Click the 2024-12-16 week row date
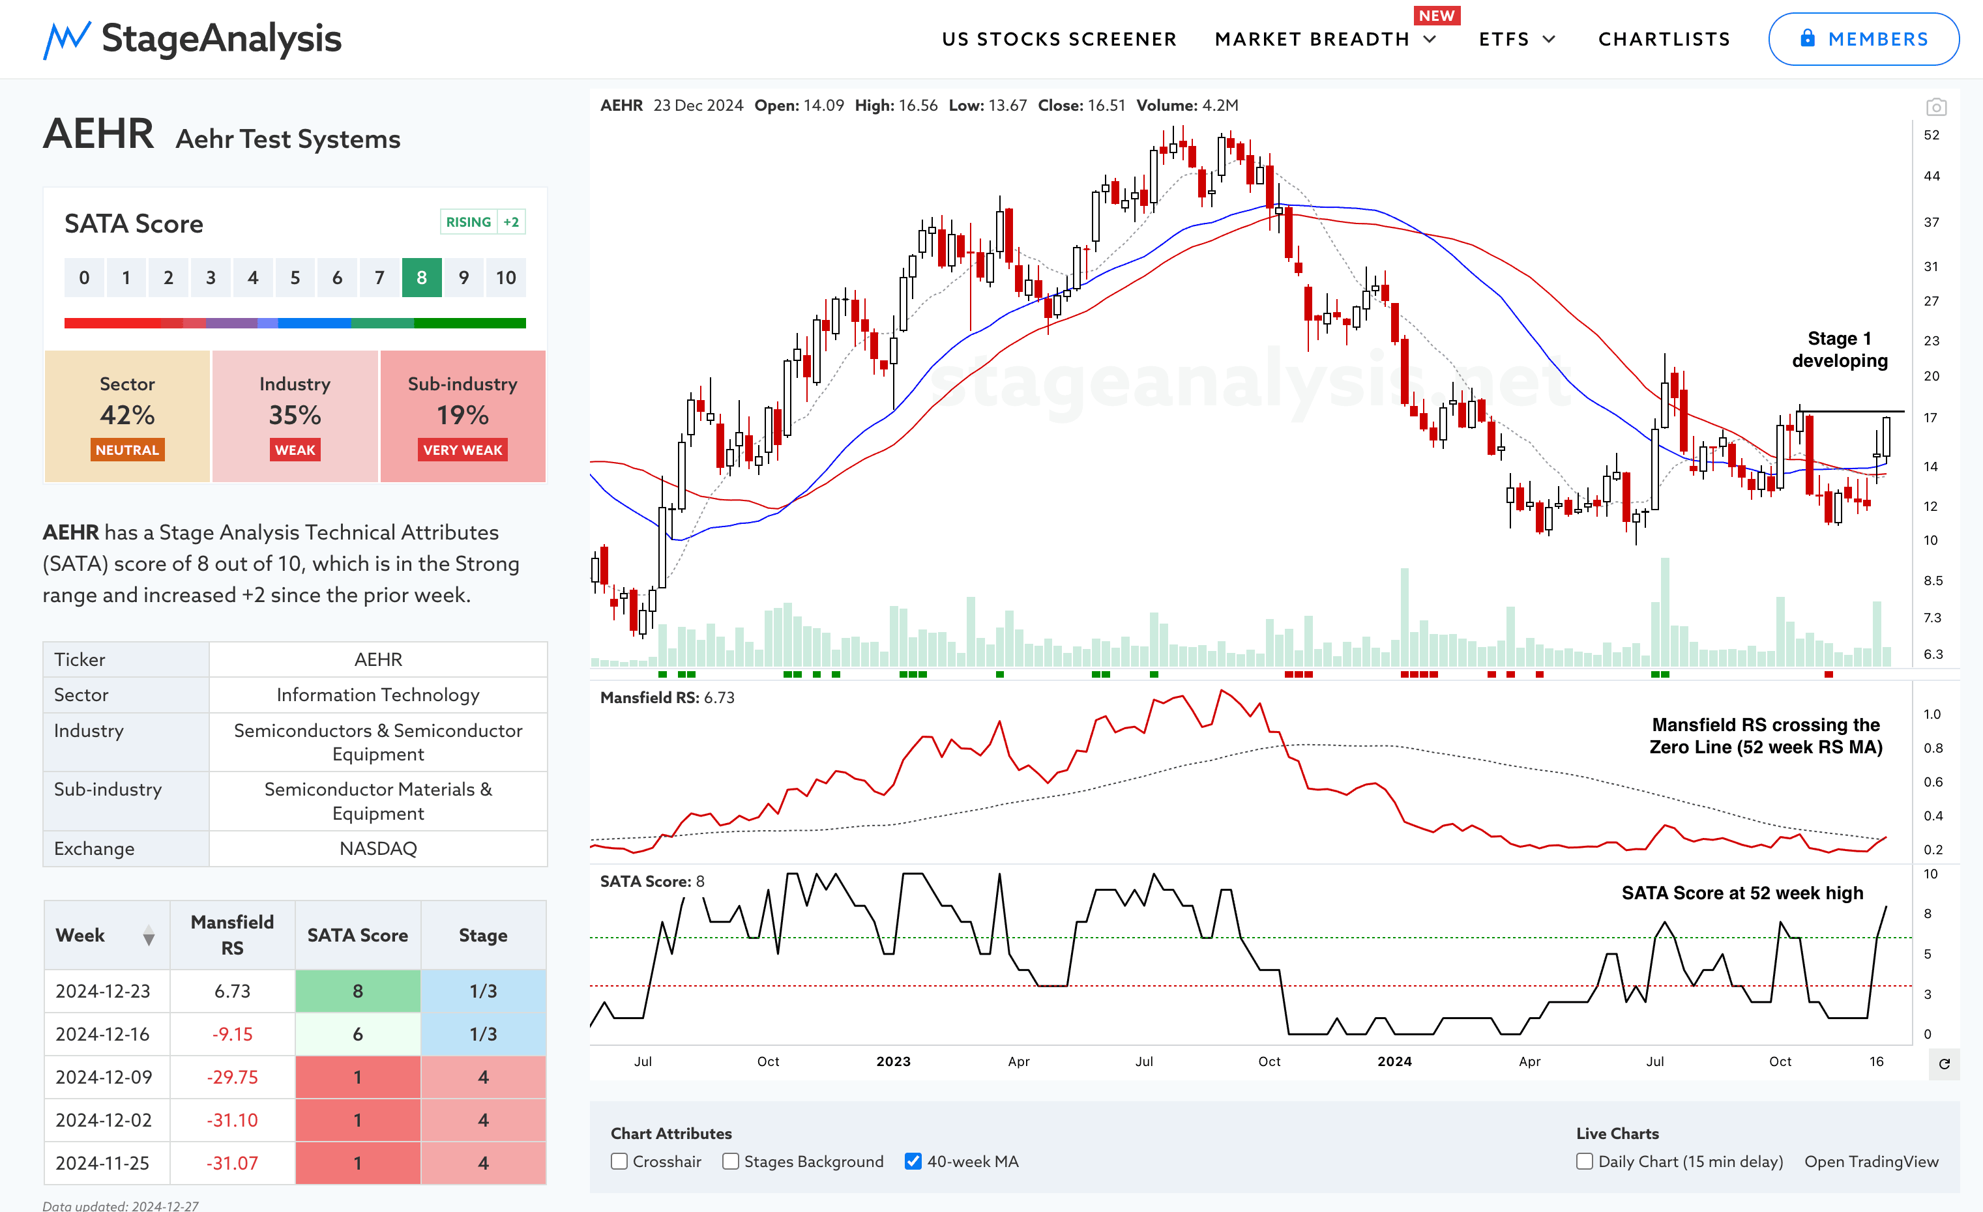Image resolution: width=1983 pixels, height=1212 pixels. 102,1033
